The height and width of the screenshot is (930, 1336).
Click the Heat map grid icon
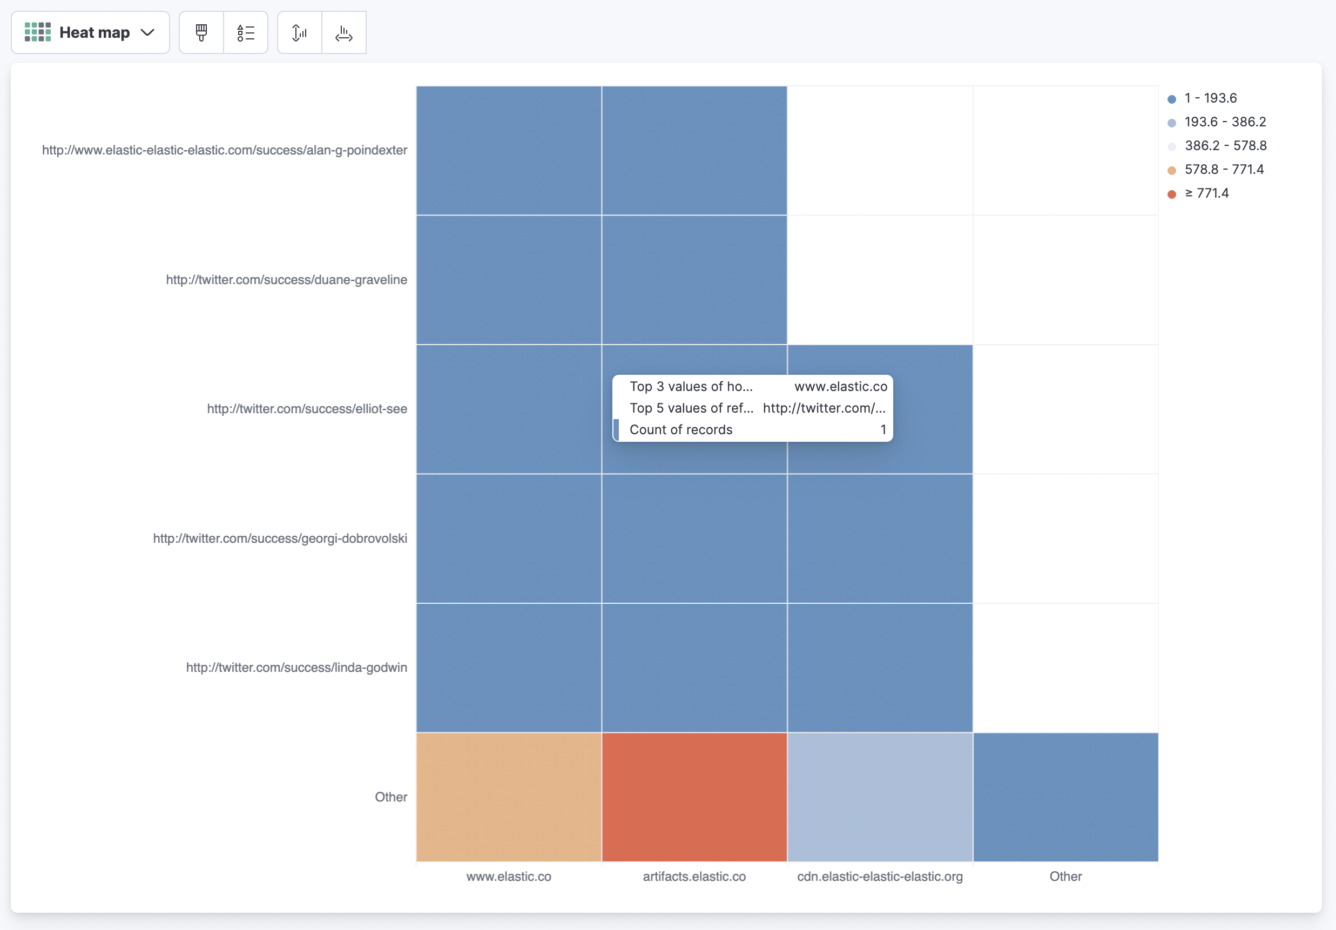tap(37, 32)
